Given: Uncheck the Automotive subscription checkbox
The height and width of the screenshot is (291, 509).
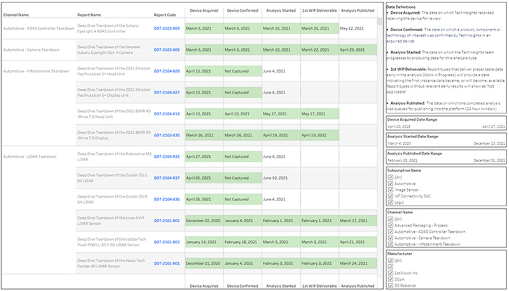Looking at the screenshot, I should (391, 184).
